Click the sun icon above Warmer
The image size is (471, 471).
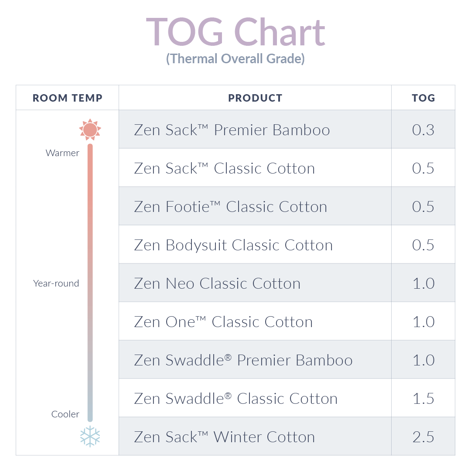coord(90,130)
